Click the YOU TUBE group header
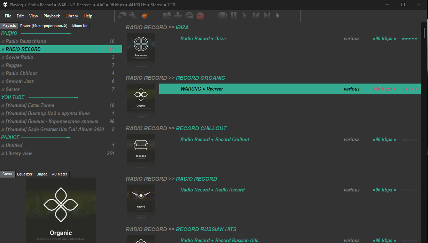Viewport: 428px width, 243px height. [x=61, y=97]
